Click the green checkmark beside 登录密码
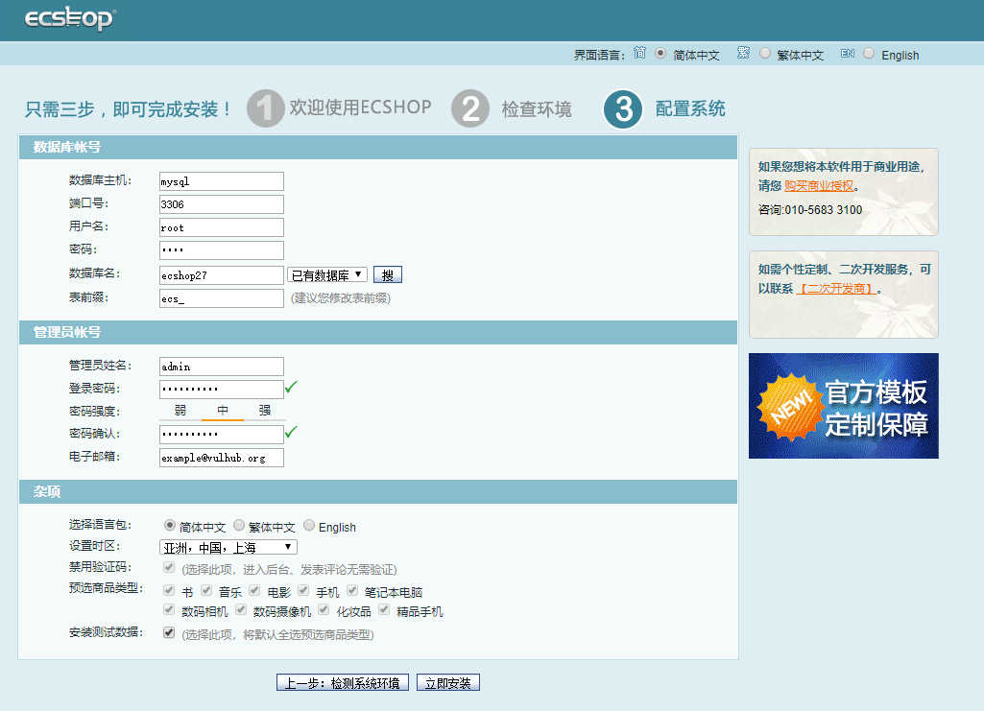984x711 pixels. pyautogui.click(x=291, y=388)
